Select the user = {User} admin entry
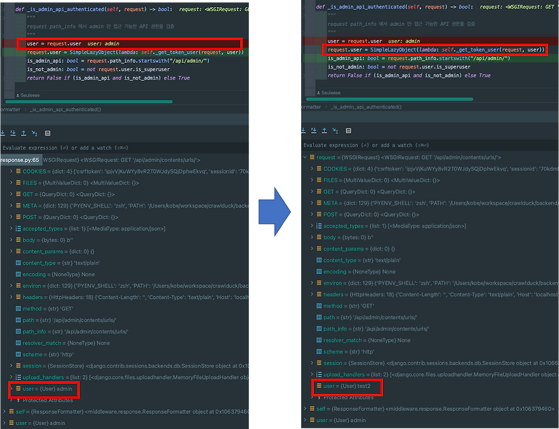Image resolution: width=559 pixels, height=429 pixels. pos(43,389)
